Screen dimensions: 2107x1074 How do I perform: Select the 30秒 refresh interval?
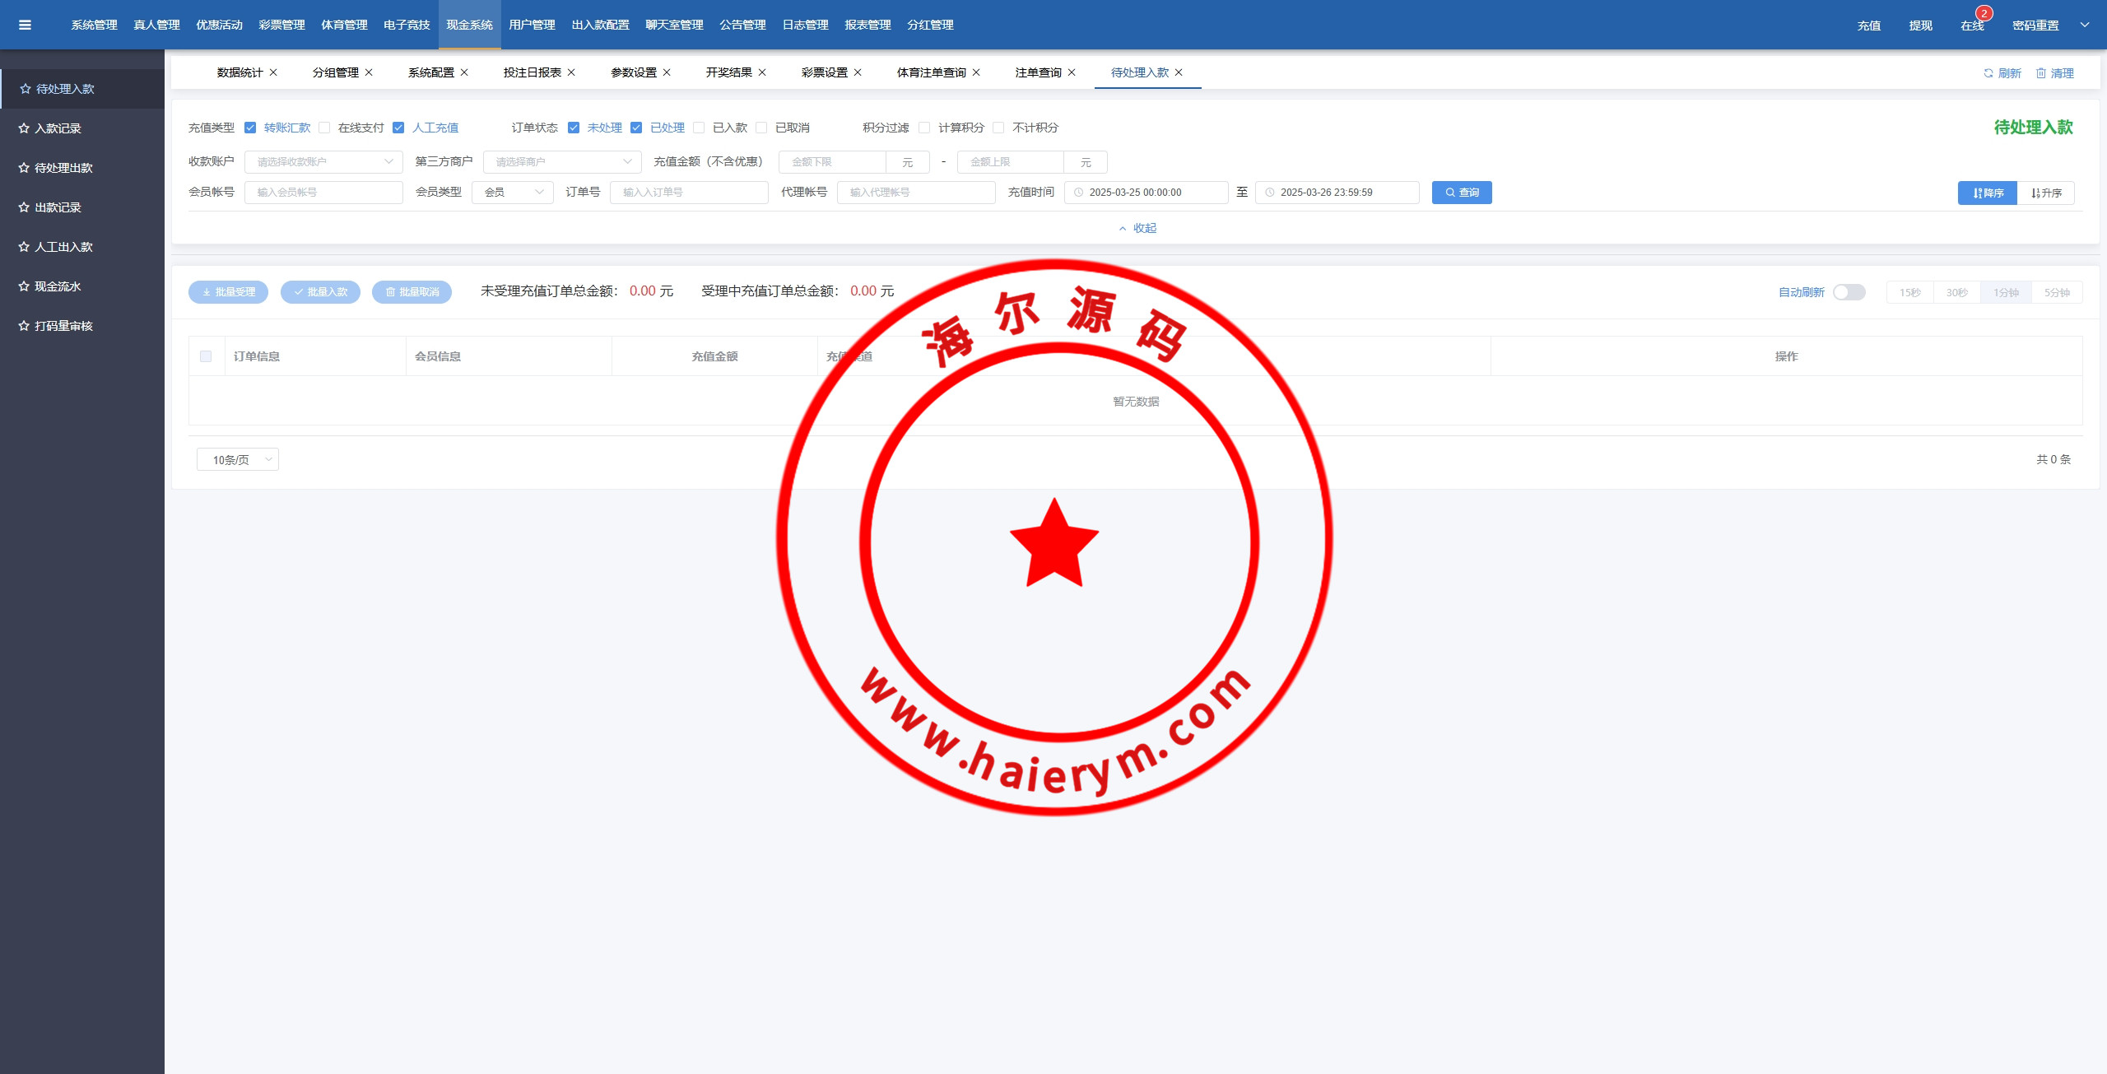1956,292
